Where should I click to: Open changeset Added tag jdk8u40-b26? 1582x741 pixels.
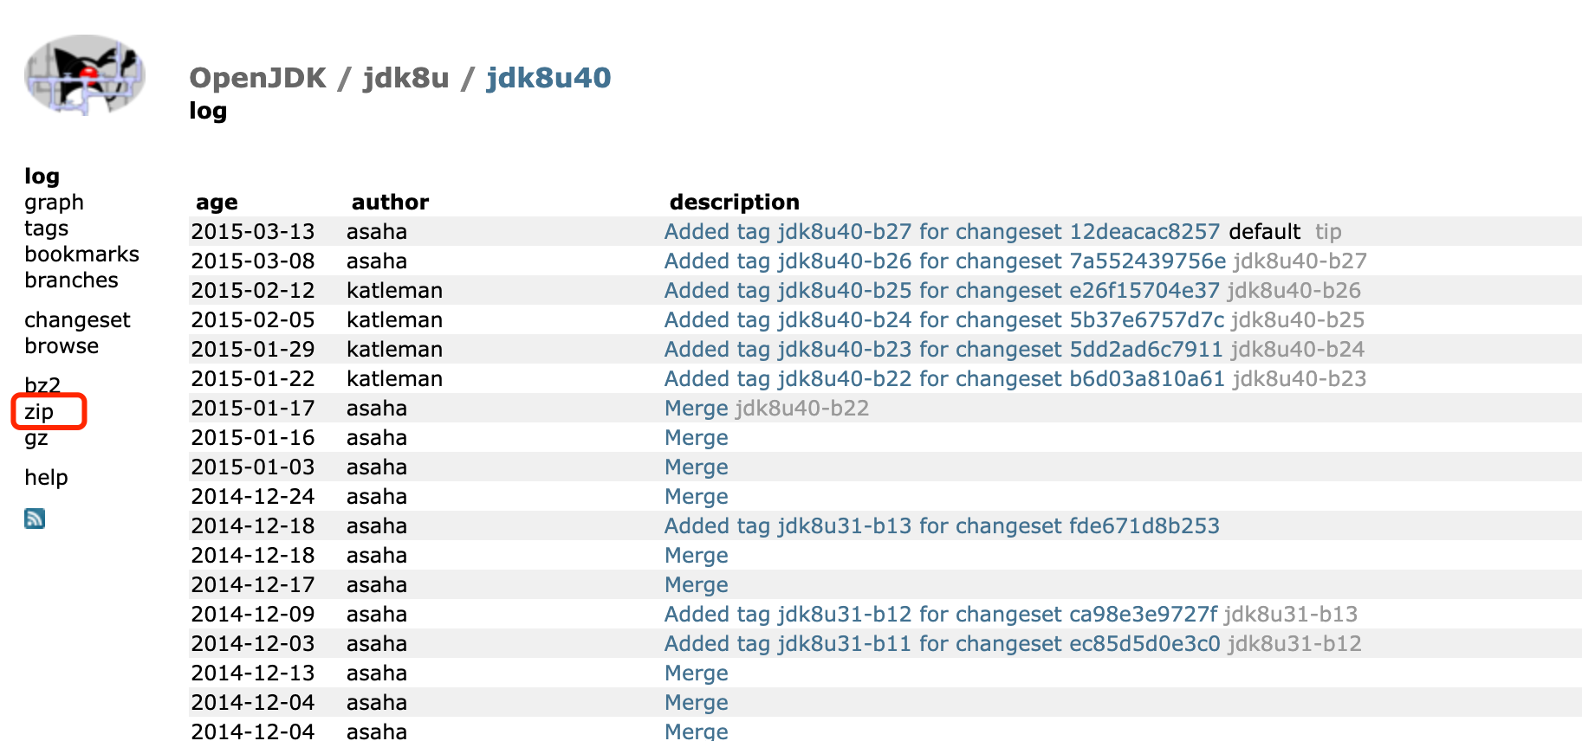945,261
